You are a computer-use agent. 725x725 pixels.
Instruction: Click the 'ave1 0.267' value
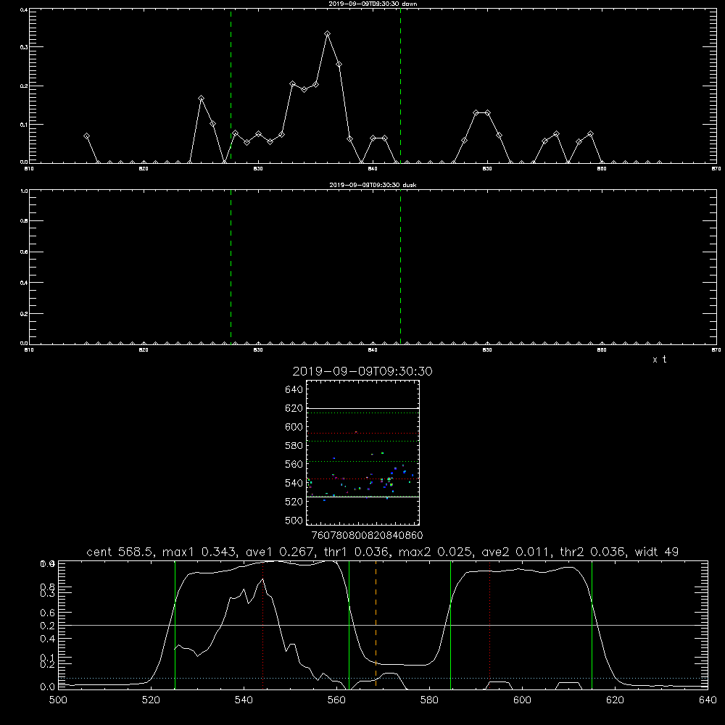(x=279, y=552)
